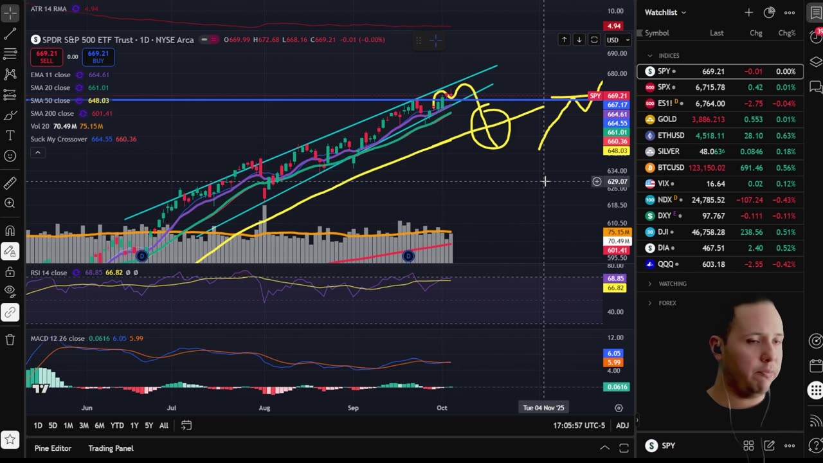The height and width of the screenshot is (463, 823).
Task: Collapse the bottom panel chevron
Action: click(x=604, y=448)
